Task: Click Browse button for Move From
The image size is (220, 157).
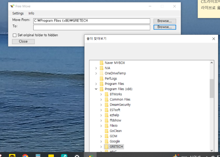Action: tap(164, 21)
